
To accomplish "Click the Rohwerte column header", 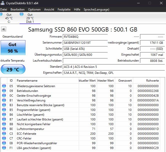I will (x=146, y=81).
